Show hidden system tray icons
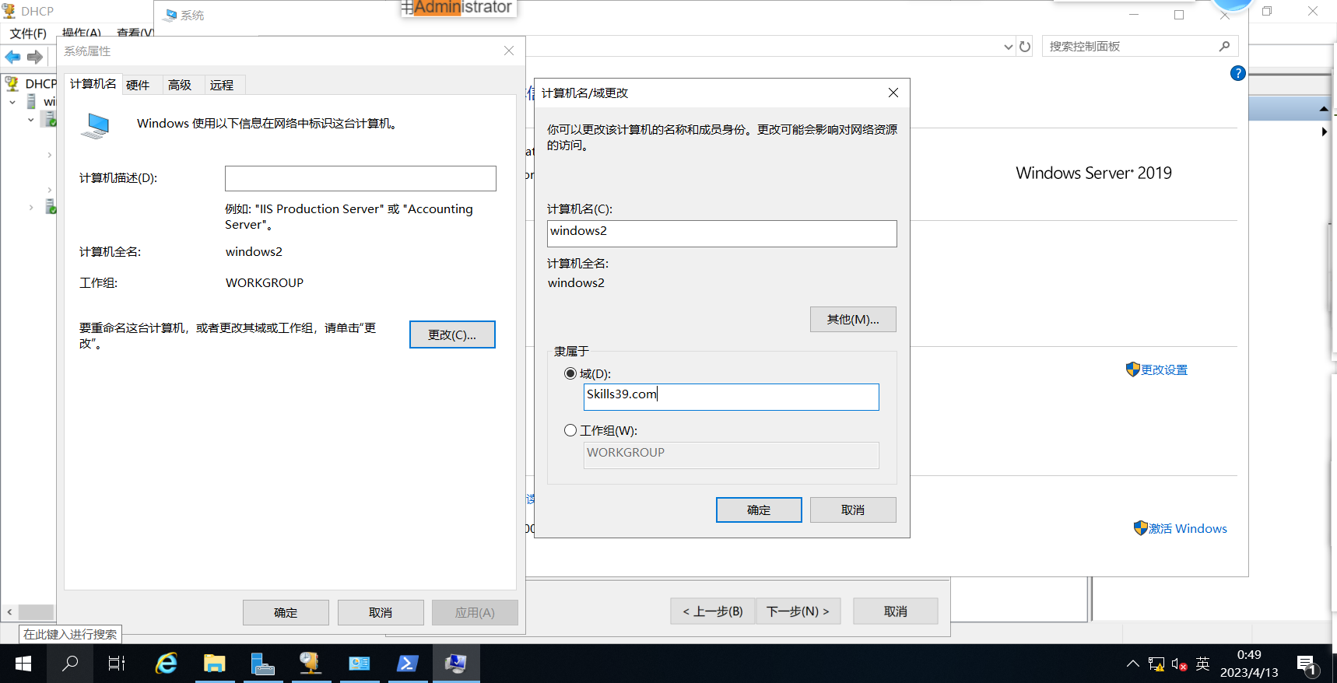The height and width of the screenshot is (683, 1337). [x=1133, y=664]
